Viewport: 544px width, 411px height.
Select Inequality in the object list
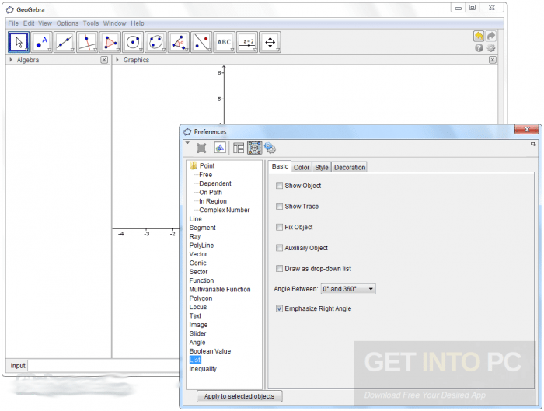click(203, 369)
